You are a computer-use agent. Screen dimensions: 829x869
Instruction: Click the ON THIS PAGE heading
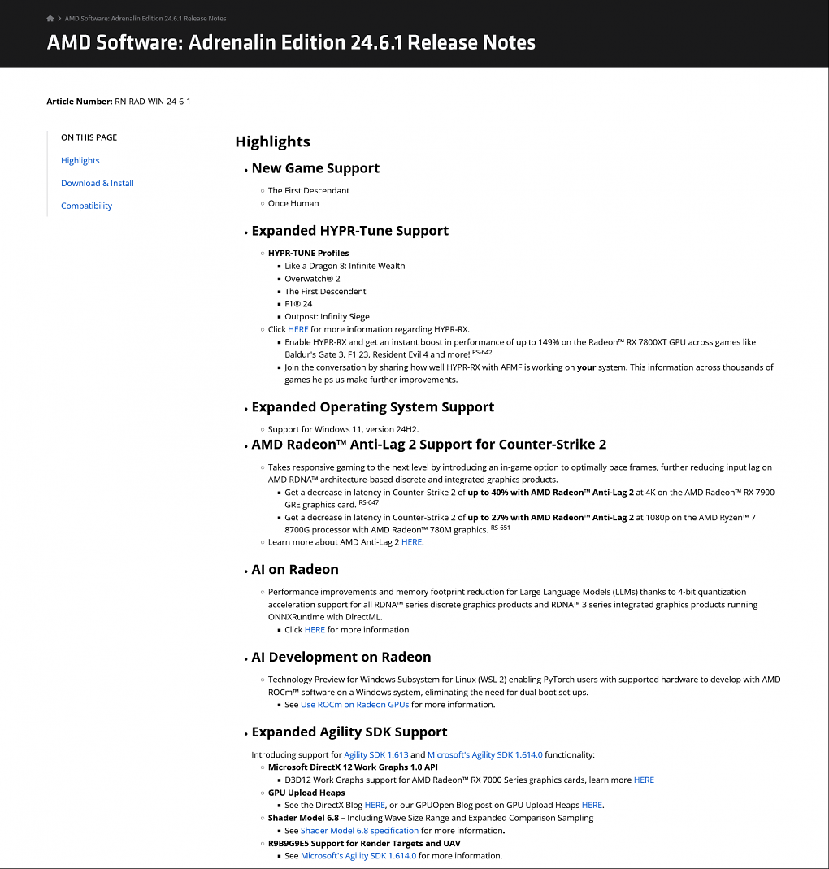point(89,137)
